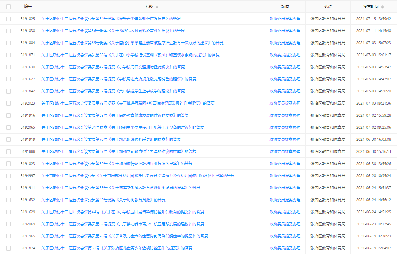Open the 第61号 儿童青少年近视防控 link
The height and width of the screenshot is (255, 397).
pyautogui.click(x=117, y=248)
